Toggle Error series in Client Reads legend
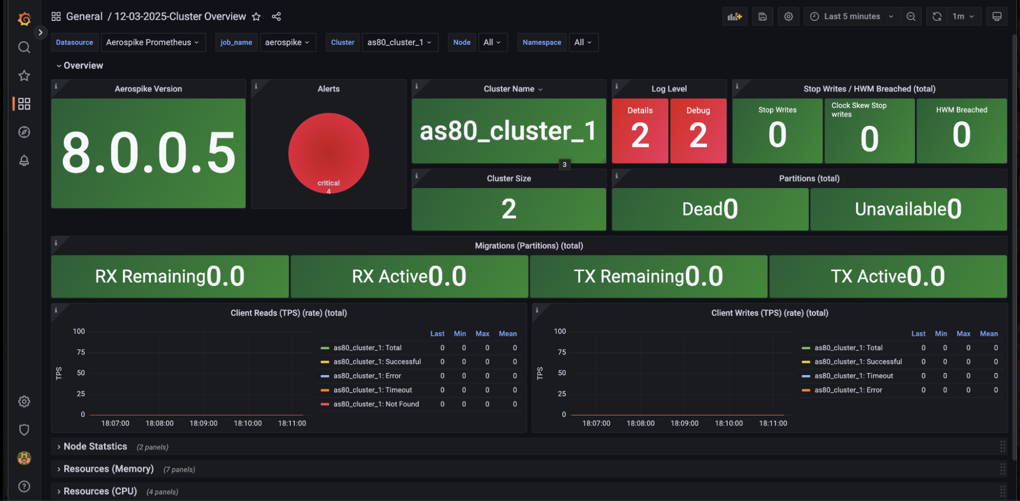The image size is (1020, 501). tap(367, 376)
